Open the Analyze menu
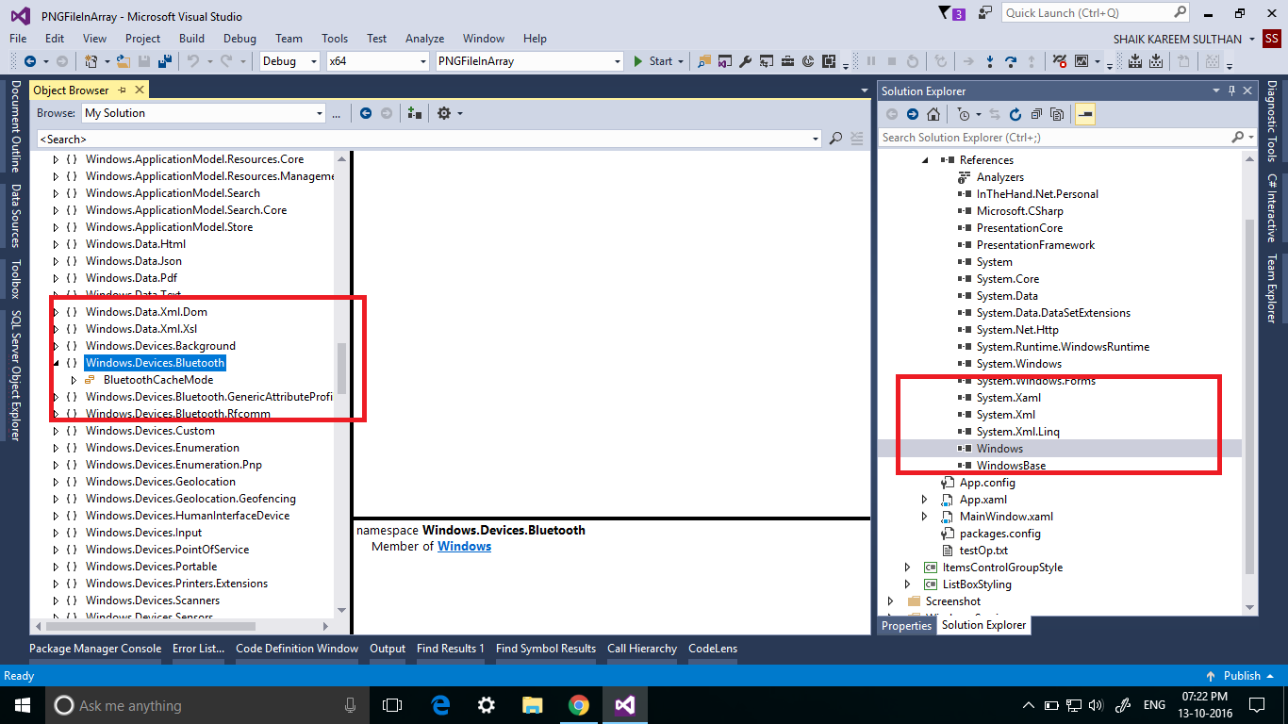This screenshot has height=724, width=1288. pyautogui.click(x=424, y=39)
